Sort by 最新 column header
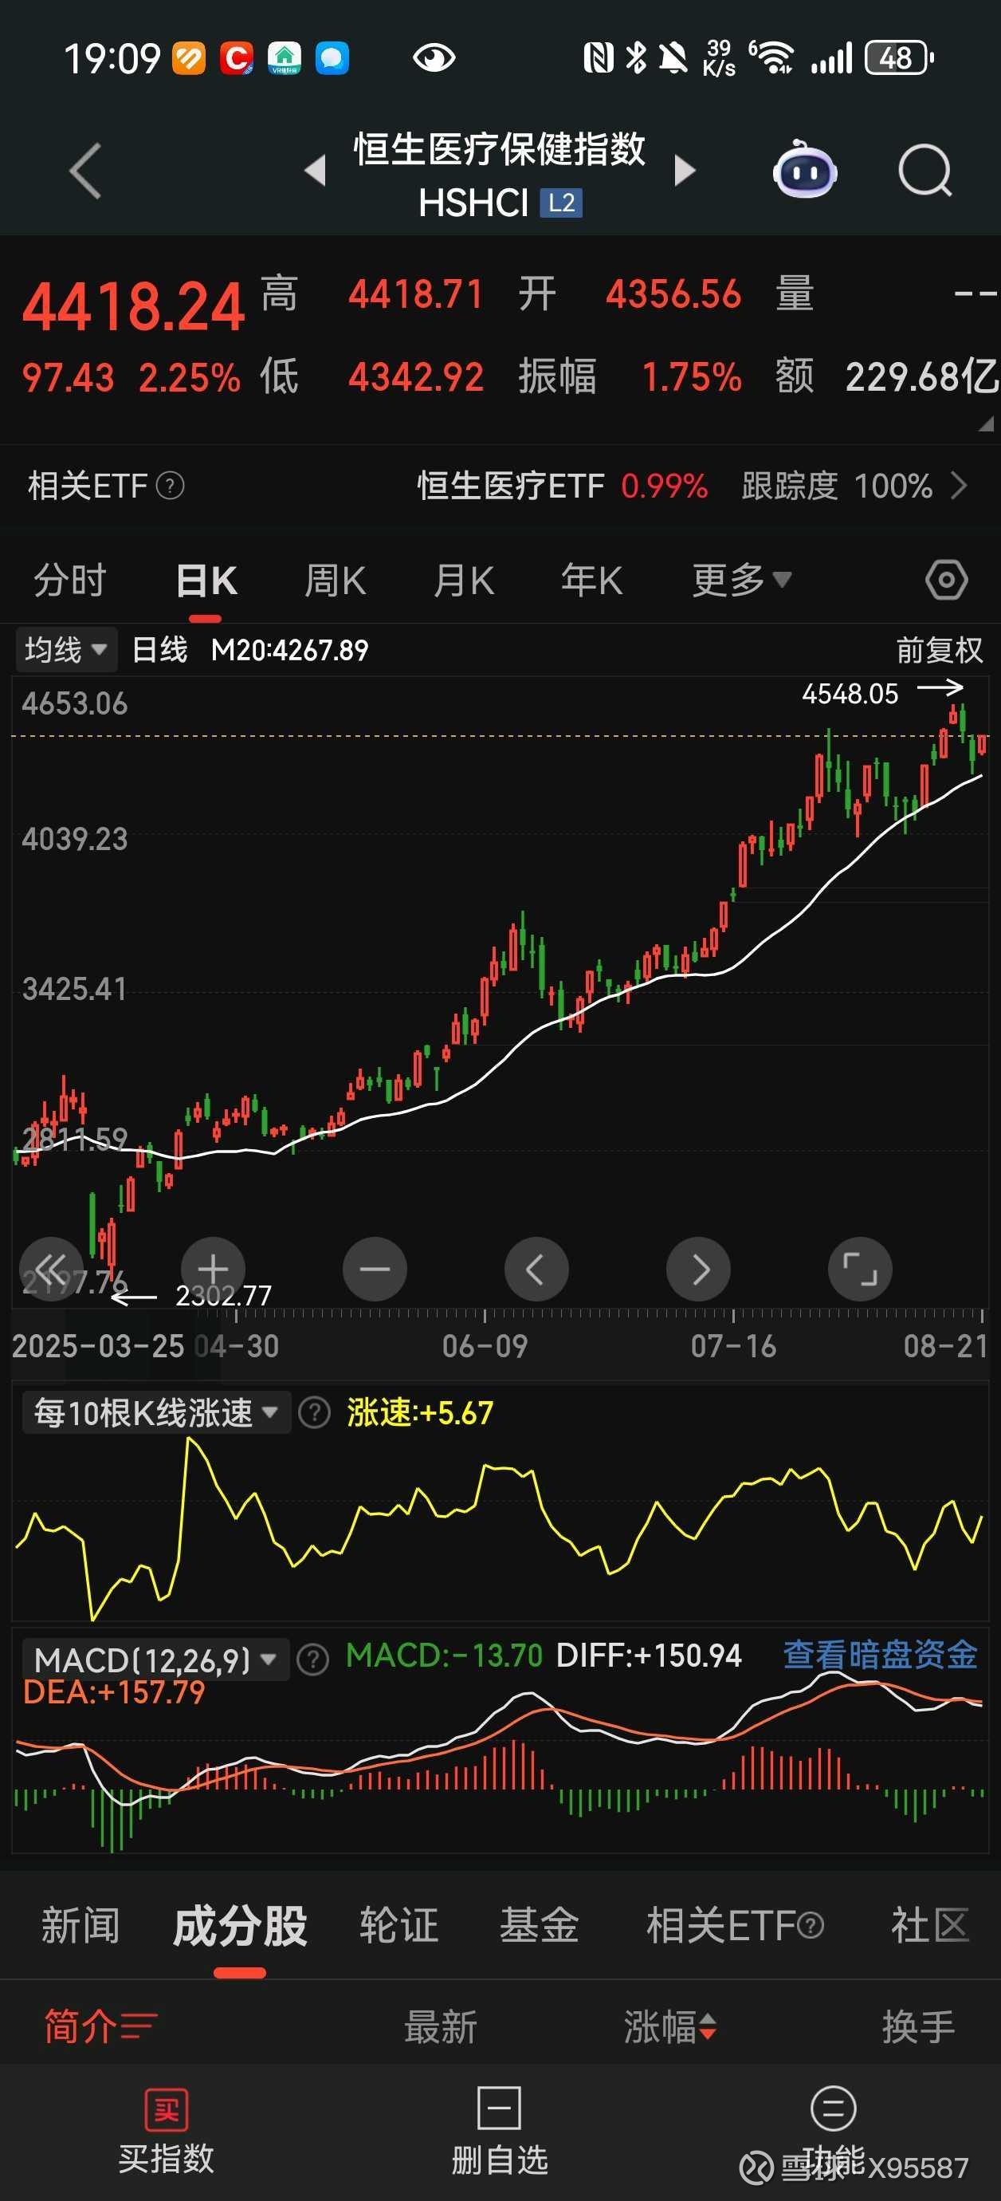Screen dimensions: 1001x2201 440,2026
